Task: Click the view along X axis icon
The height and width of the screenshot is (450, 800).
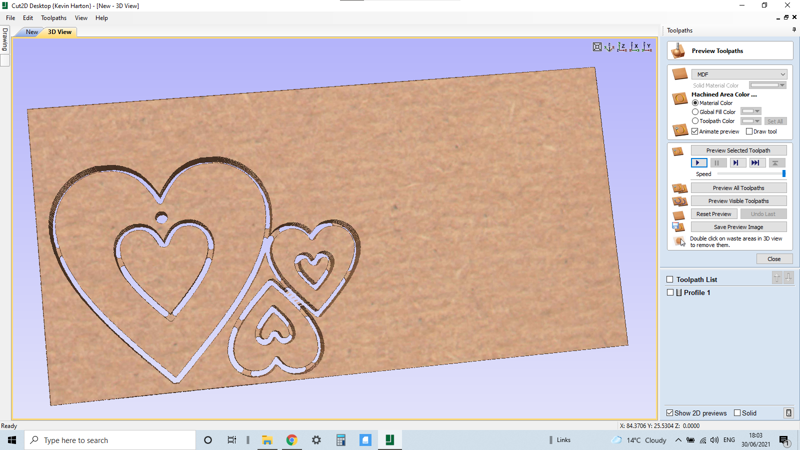Action: (x=634, y=47)
